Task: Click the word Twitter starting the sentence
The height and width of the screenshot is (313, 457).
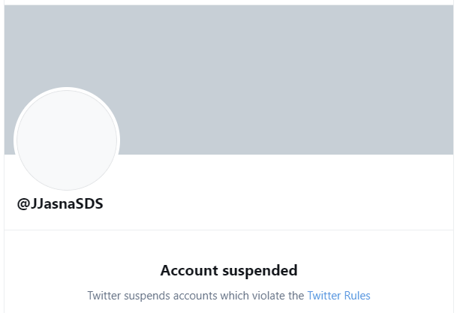Action: (x=104, y=296)
